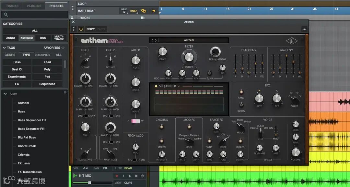Switch to the Tracks tab
The height and width of the screenshot is (187, 350).
(x=12, y=6)
